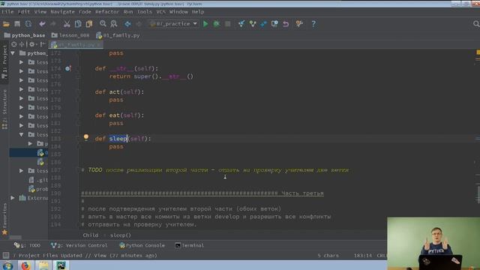
Task: Open the VCS menu
Action: 160,12
